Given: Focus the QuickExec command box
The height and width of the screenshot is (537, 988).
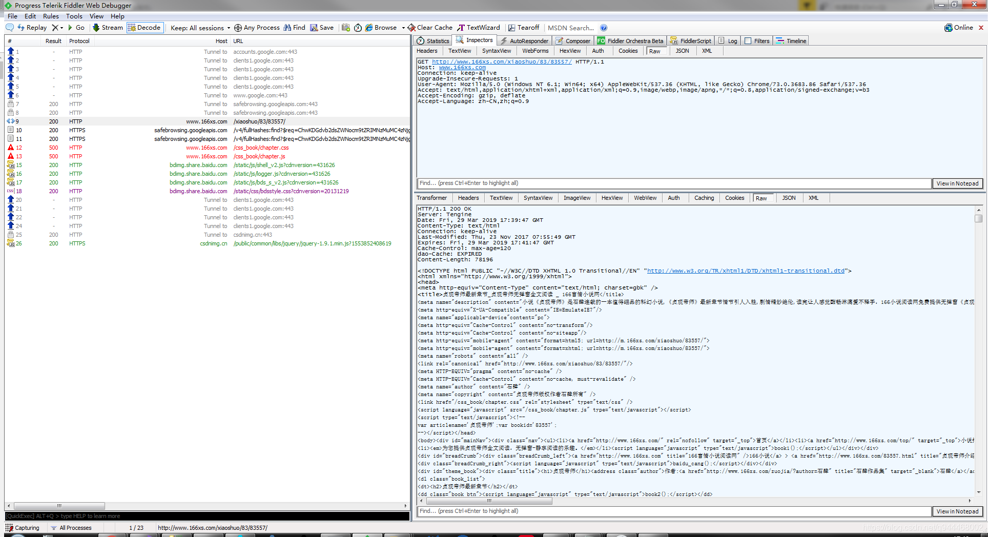Looking at the screenshot, I should pos(208,516).
